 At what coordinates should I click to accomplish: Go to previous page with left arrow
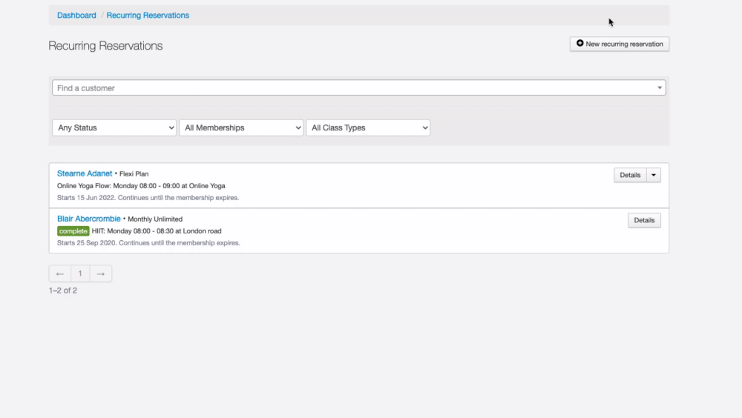(x=60, y=273)
